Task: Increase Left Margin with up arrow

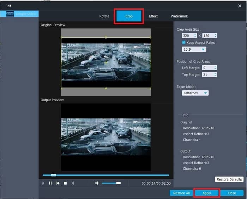Action: pos(215,67)
